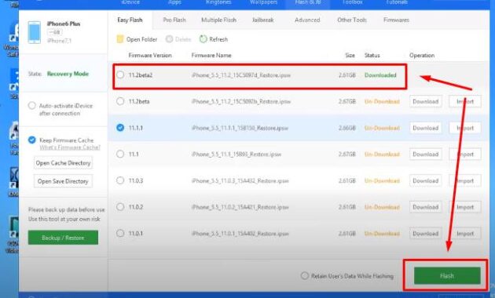Image resolution: width=495 pixels, height=298 pixels.
Task: Enable Auto-activate iDevice after connection
Action: [31, 106]
